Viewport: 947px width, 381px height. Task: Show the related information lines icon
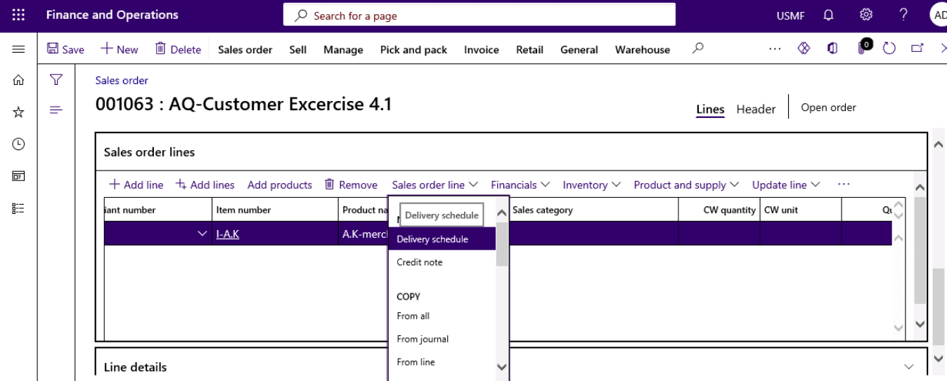(x=56, y=110)
